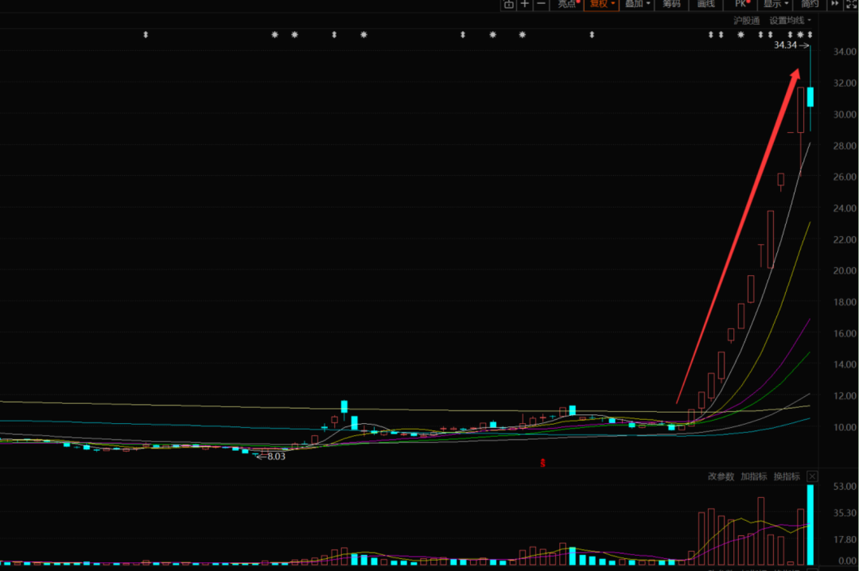The height and width of the screenshot is (571, 859).
Task: Click the 沪股通 label
Action: 747,21
